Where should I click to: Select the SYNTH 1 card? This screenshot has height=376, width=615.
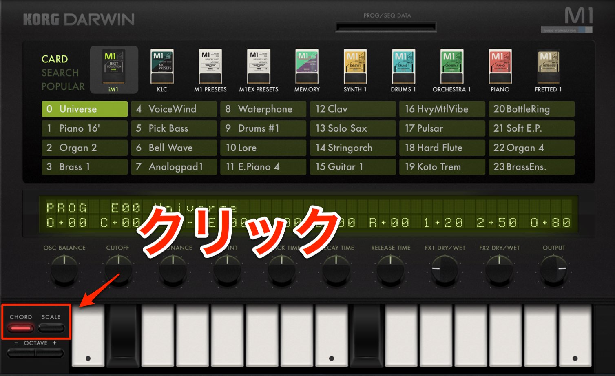pos(355,70)
